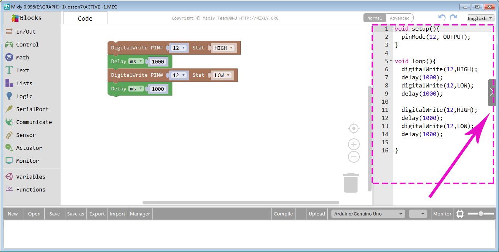Open PIN# dropdown in the HIGH DigitalWrite block
499x252 pixels.
pos(179,48)
